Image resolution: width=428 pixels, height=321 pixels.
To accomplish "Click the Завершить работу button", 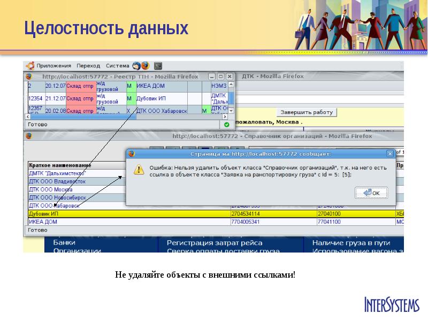I will pos(307,112).
